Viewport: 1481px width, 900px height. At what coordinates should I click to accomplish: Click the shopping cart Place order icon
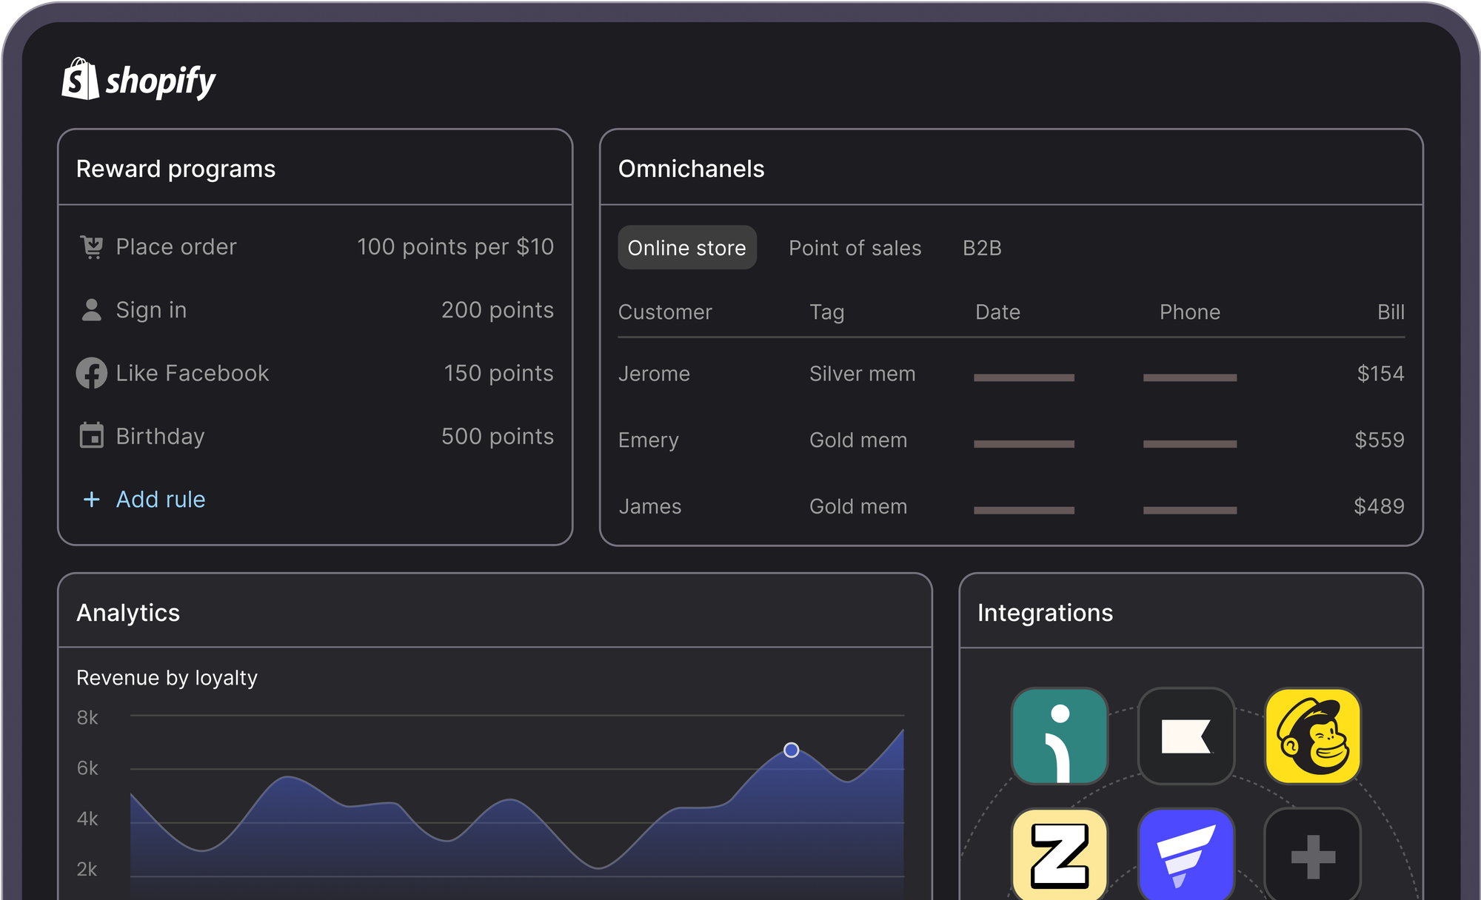tap(92, 246)
